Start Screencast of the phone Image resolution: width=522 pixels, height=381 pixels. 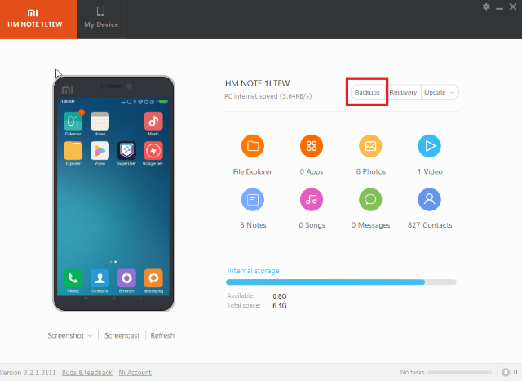pyautogui.click(x=122, y=335)
